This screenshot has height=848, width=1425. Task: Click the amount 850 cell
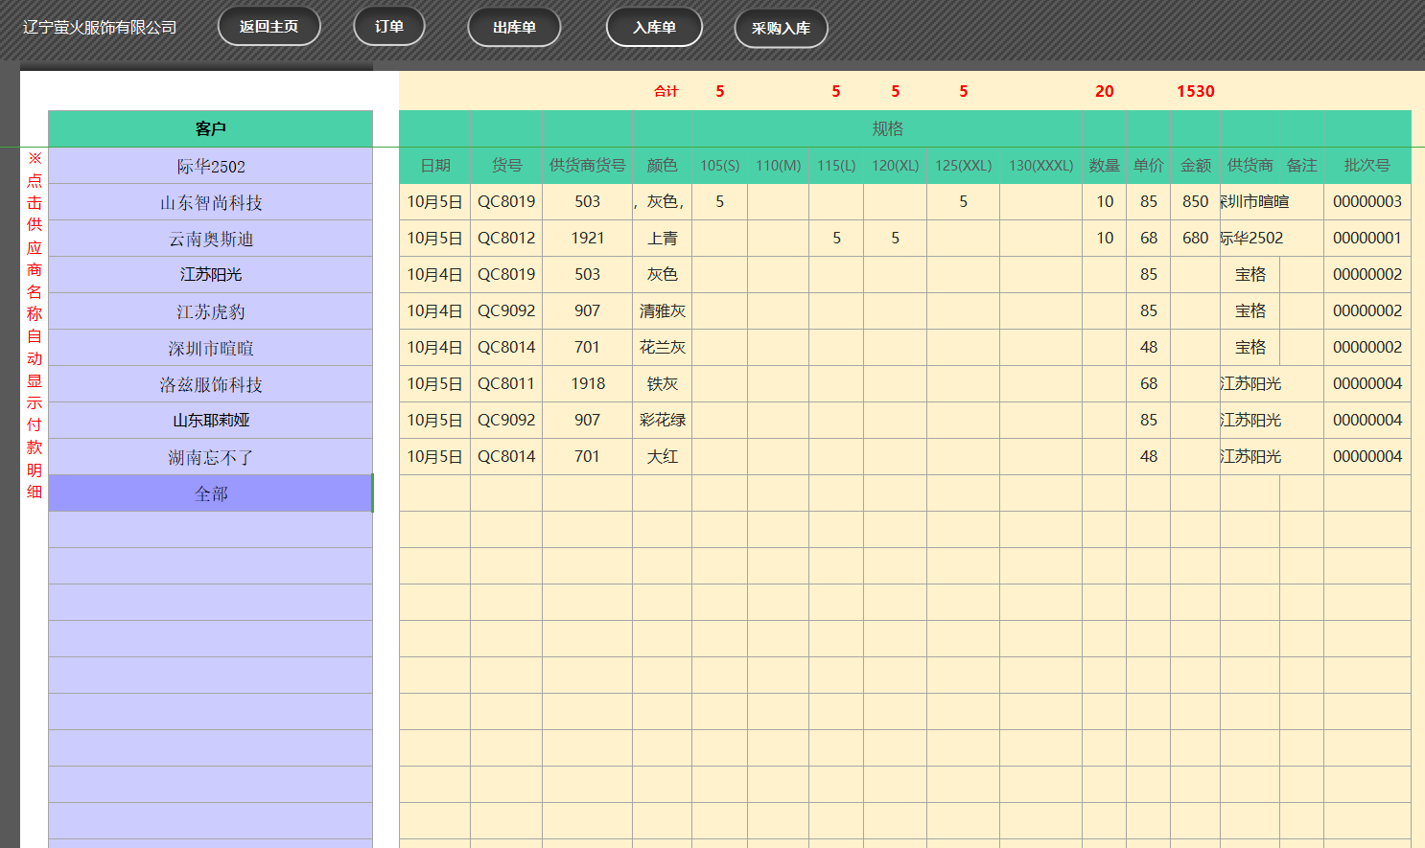[1195, 201]
